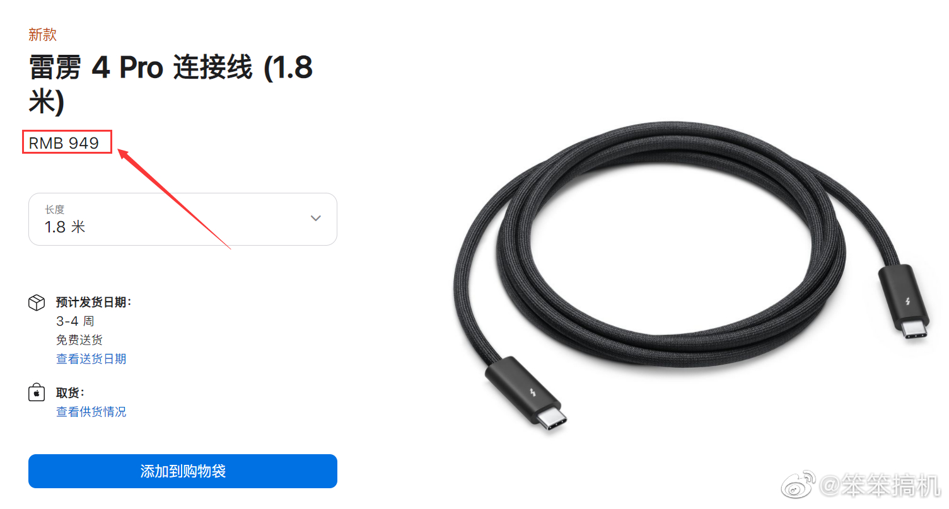Open the 查看供货情况 link
949x509 pixels.
coord(91,411)
